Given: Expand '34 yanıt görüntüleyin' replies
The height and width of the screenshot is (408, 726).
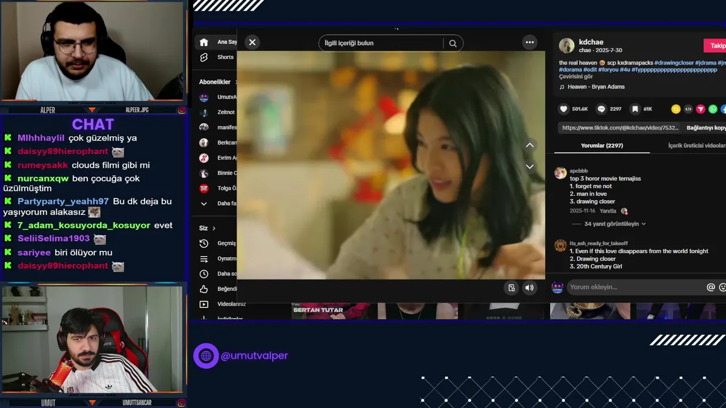Looking at the screenshot, I should click(x=615, y=224).
